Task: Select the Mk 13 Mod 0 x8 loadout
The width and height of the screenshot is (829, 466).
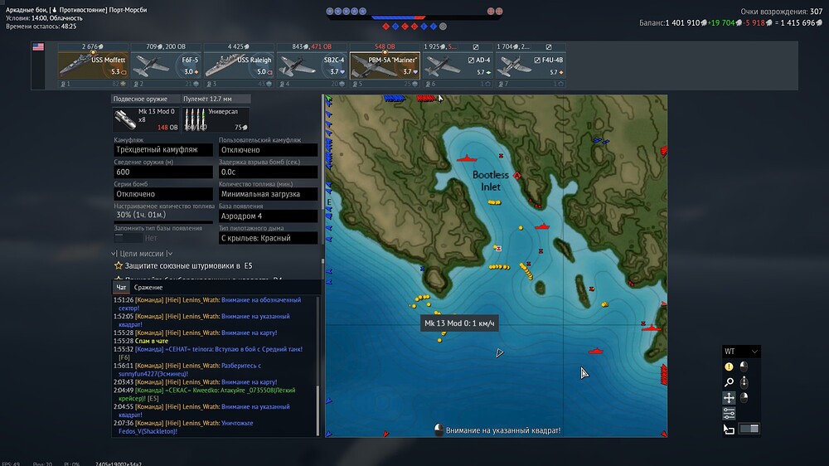Action: (x=145, y=119)
